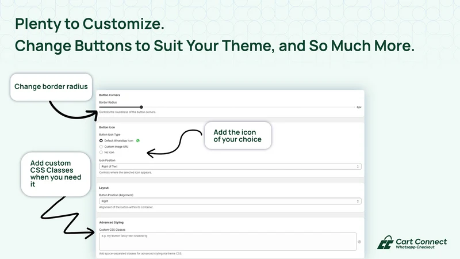Image resolution: width=460 pixels, height=259 pixels.
Task: Select the Custom Image URL radio option
Action: pyautogui.click(x=101, y=147)
